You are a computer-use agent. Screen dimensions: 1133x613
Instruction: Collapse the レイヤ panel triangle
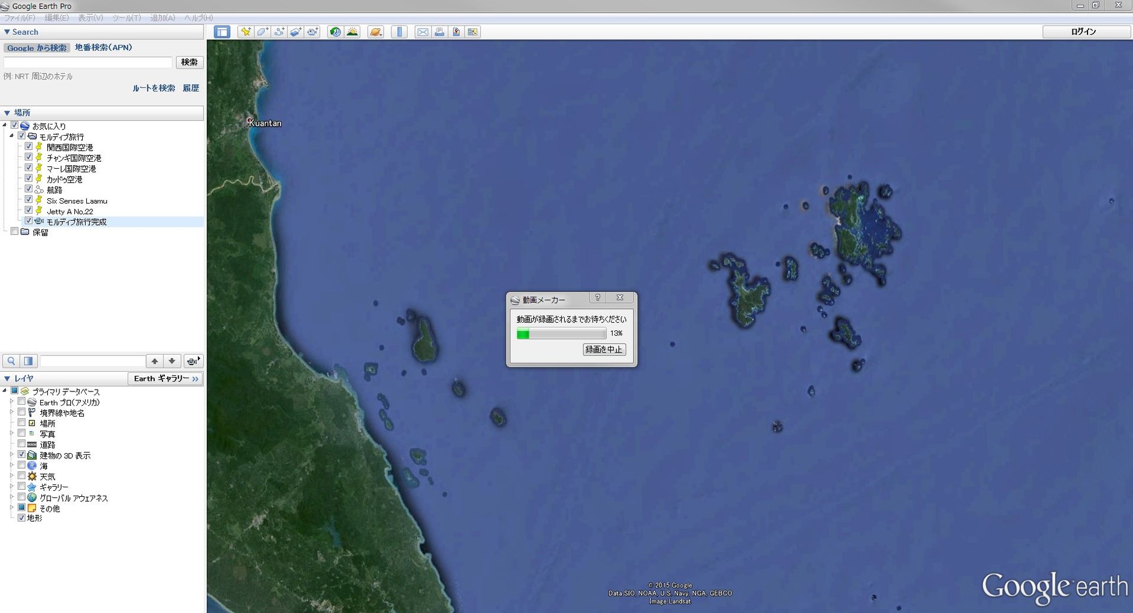click(x=7, y=378)
